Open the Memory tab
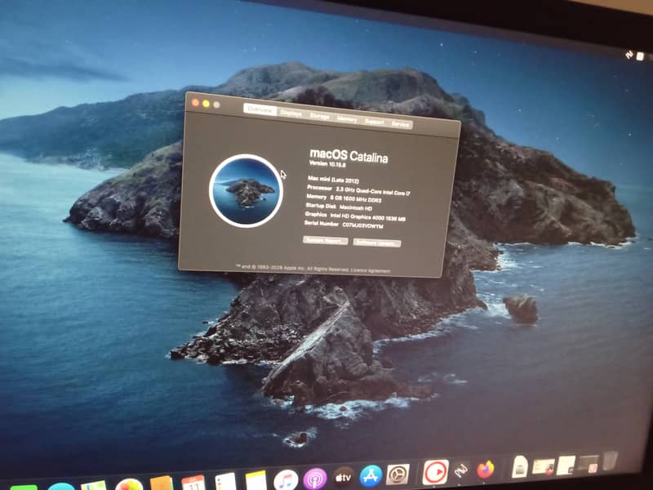653x490 pixels. [347, 119]
